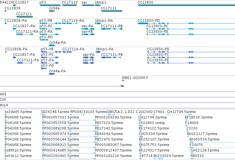Screen dimensions: 235x160
Task: Select the CG17119-PA protein
Action: (x=67, y=52)
